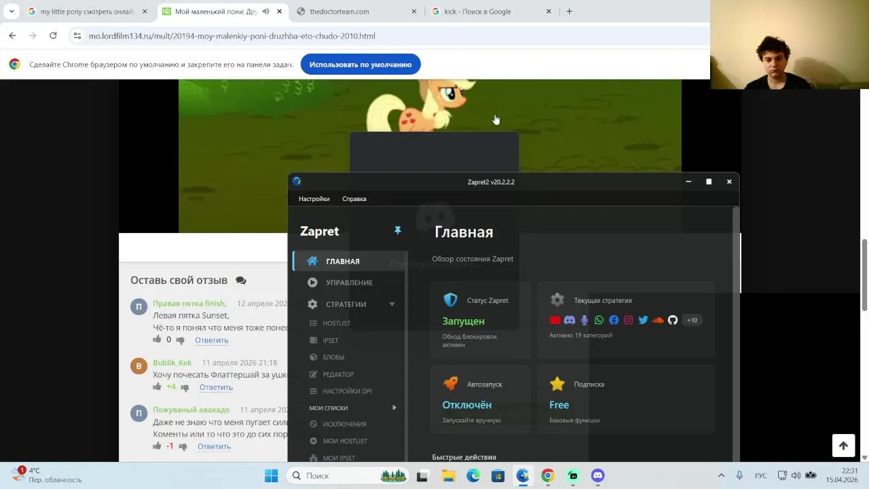The image size is (869, 489).
Task: Switch to 'kick - Поиск в Google' tab
Action: [x=492, y=12]
